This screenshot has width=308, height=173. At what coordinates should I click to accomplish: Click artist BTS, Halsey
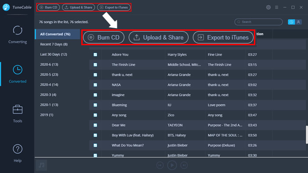[x=177, y=135]
